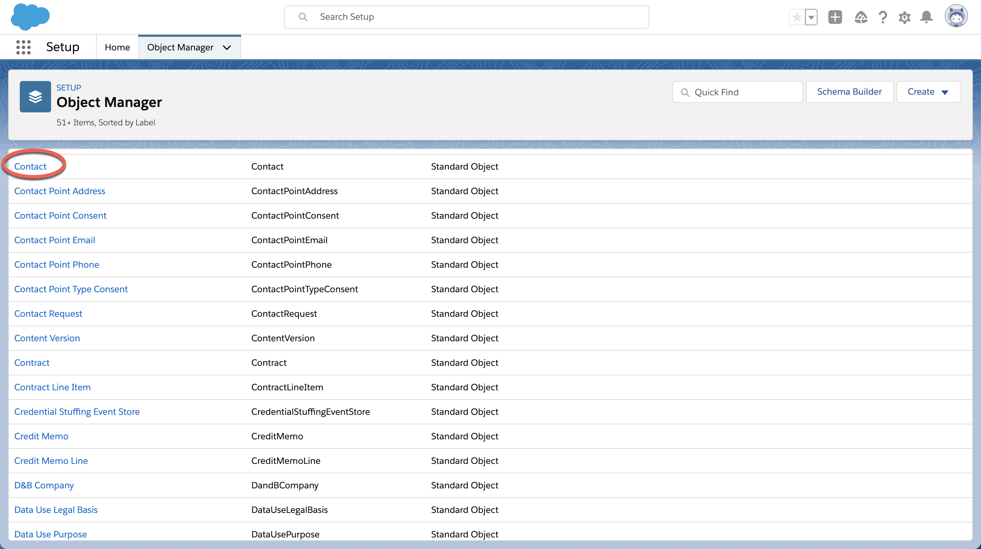This screenshot has width=981, height=549.
Task: Open the App Launcher grid icon
Action: click(23, 47)
